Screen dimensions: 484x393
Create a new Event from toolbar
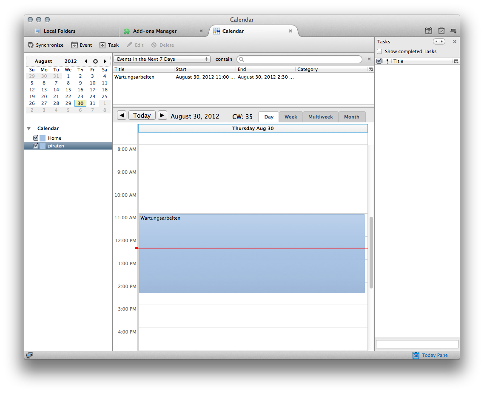coord(74,45)
